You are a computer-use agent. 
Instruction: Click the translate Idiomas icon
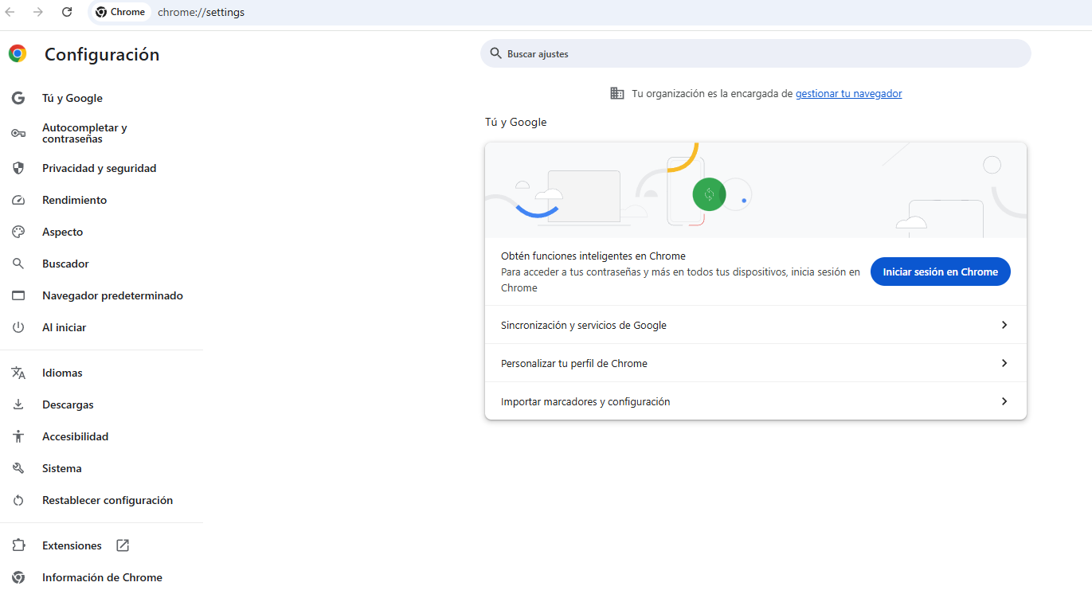pyautogui.click(x=18, y=373)
